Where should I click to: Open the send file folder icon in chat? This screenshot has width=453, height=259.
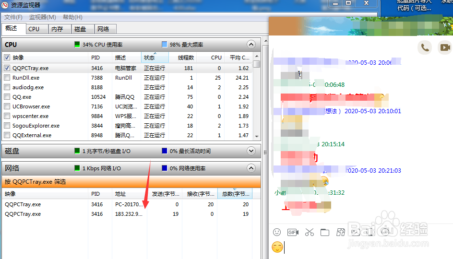tap(325, 232)
